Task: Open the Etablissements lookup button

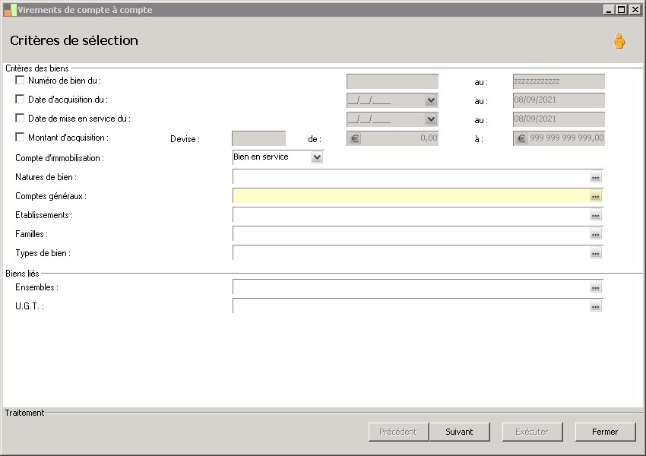Action: 596,215
